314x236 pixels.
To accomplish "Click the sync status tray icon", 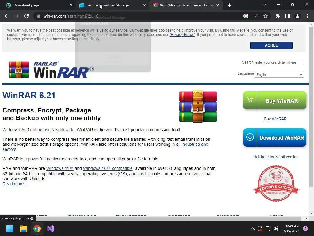I will (260, 229).
